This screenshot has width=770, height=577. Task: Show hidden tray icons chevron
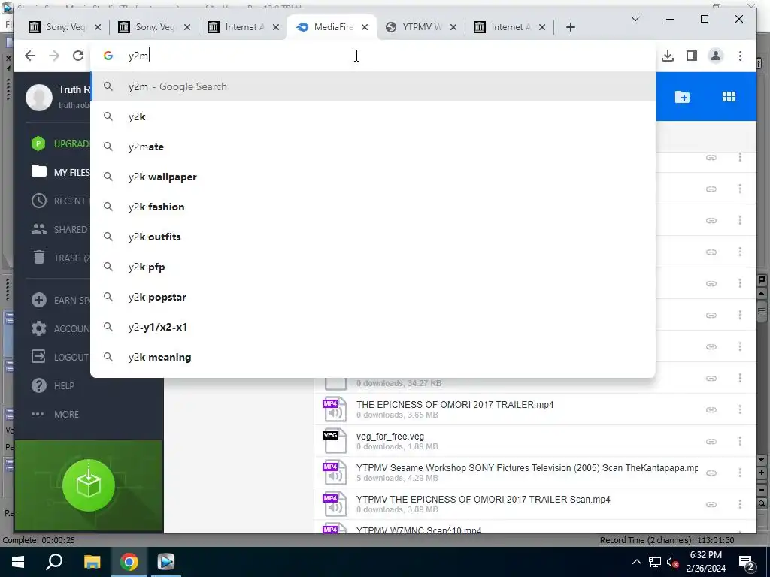(636, 562)
